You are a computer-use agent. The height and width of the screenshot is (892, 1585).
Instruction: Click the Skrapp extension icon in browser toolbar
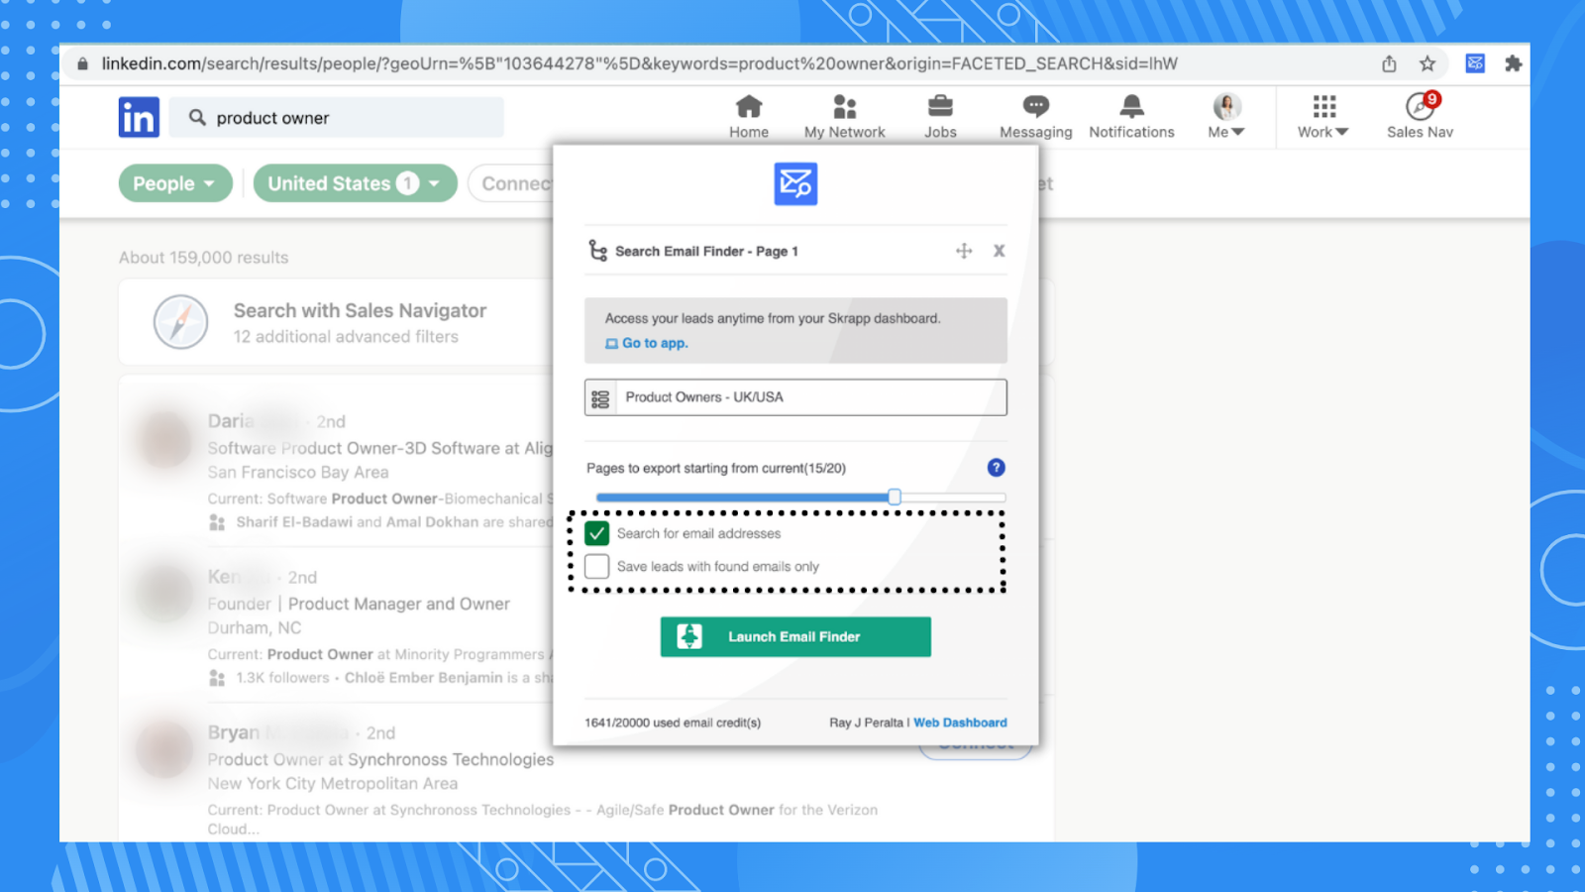(x=1475, y=63)
